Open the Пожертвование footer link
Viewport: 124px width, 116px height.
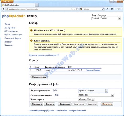[61, 110]
